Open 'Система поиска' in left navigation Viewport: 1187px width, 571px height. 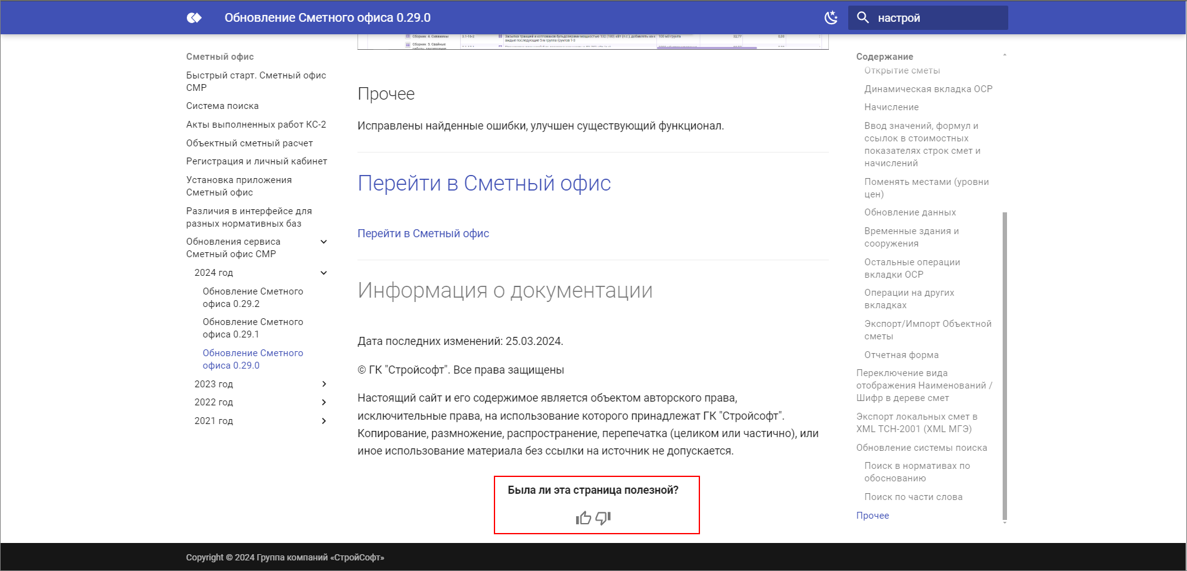222,106
